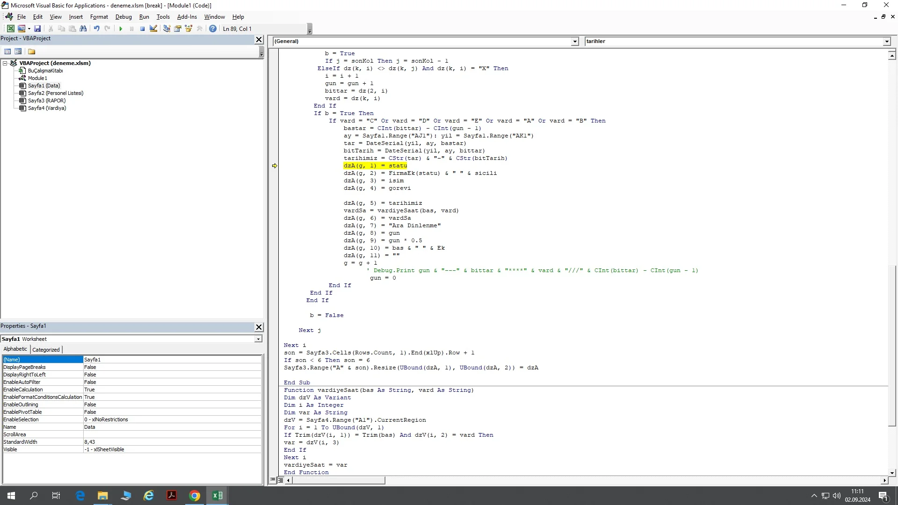The height and width of the screenshot is (505, 898).
Task: Click the yellow execution arrow in margin
Action: pos(275,166)
